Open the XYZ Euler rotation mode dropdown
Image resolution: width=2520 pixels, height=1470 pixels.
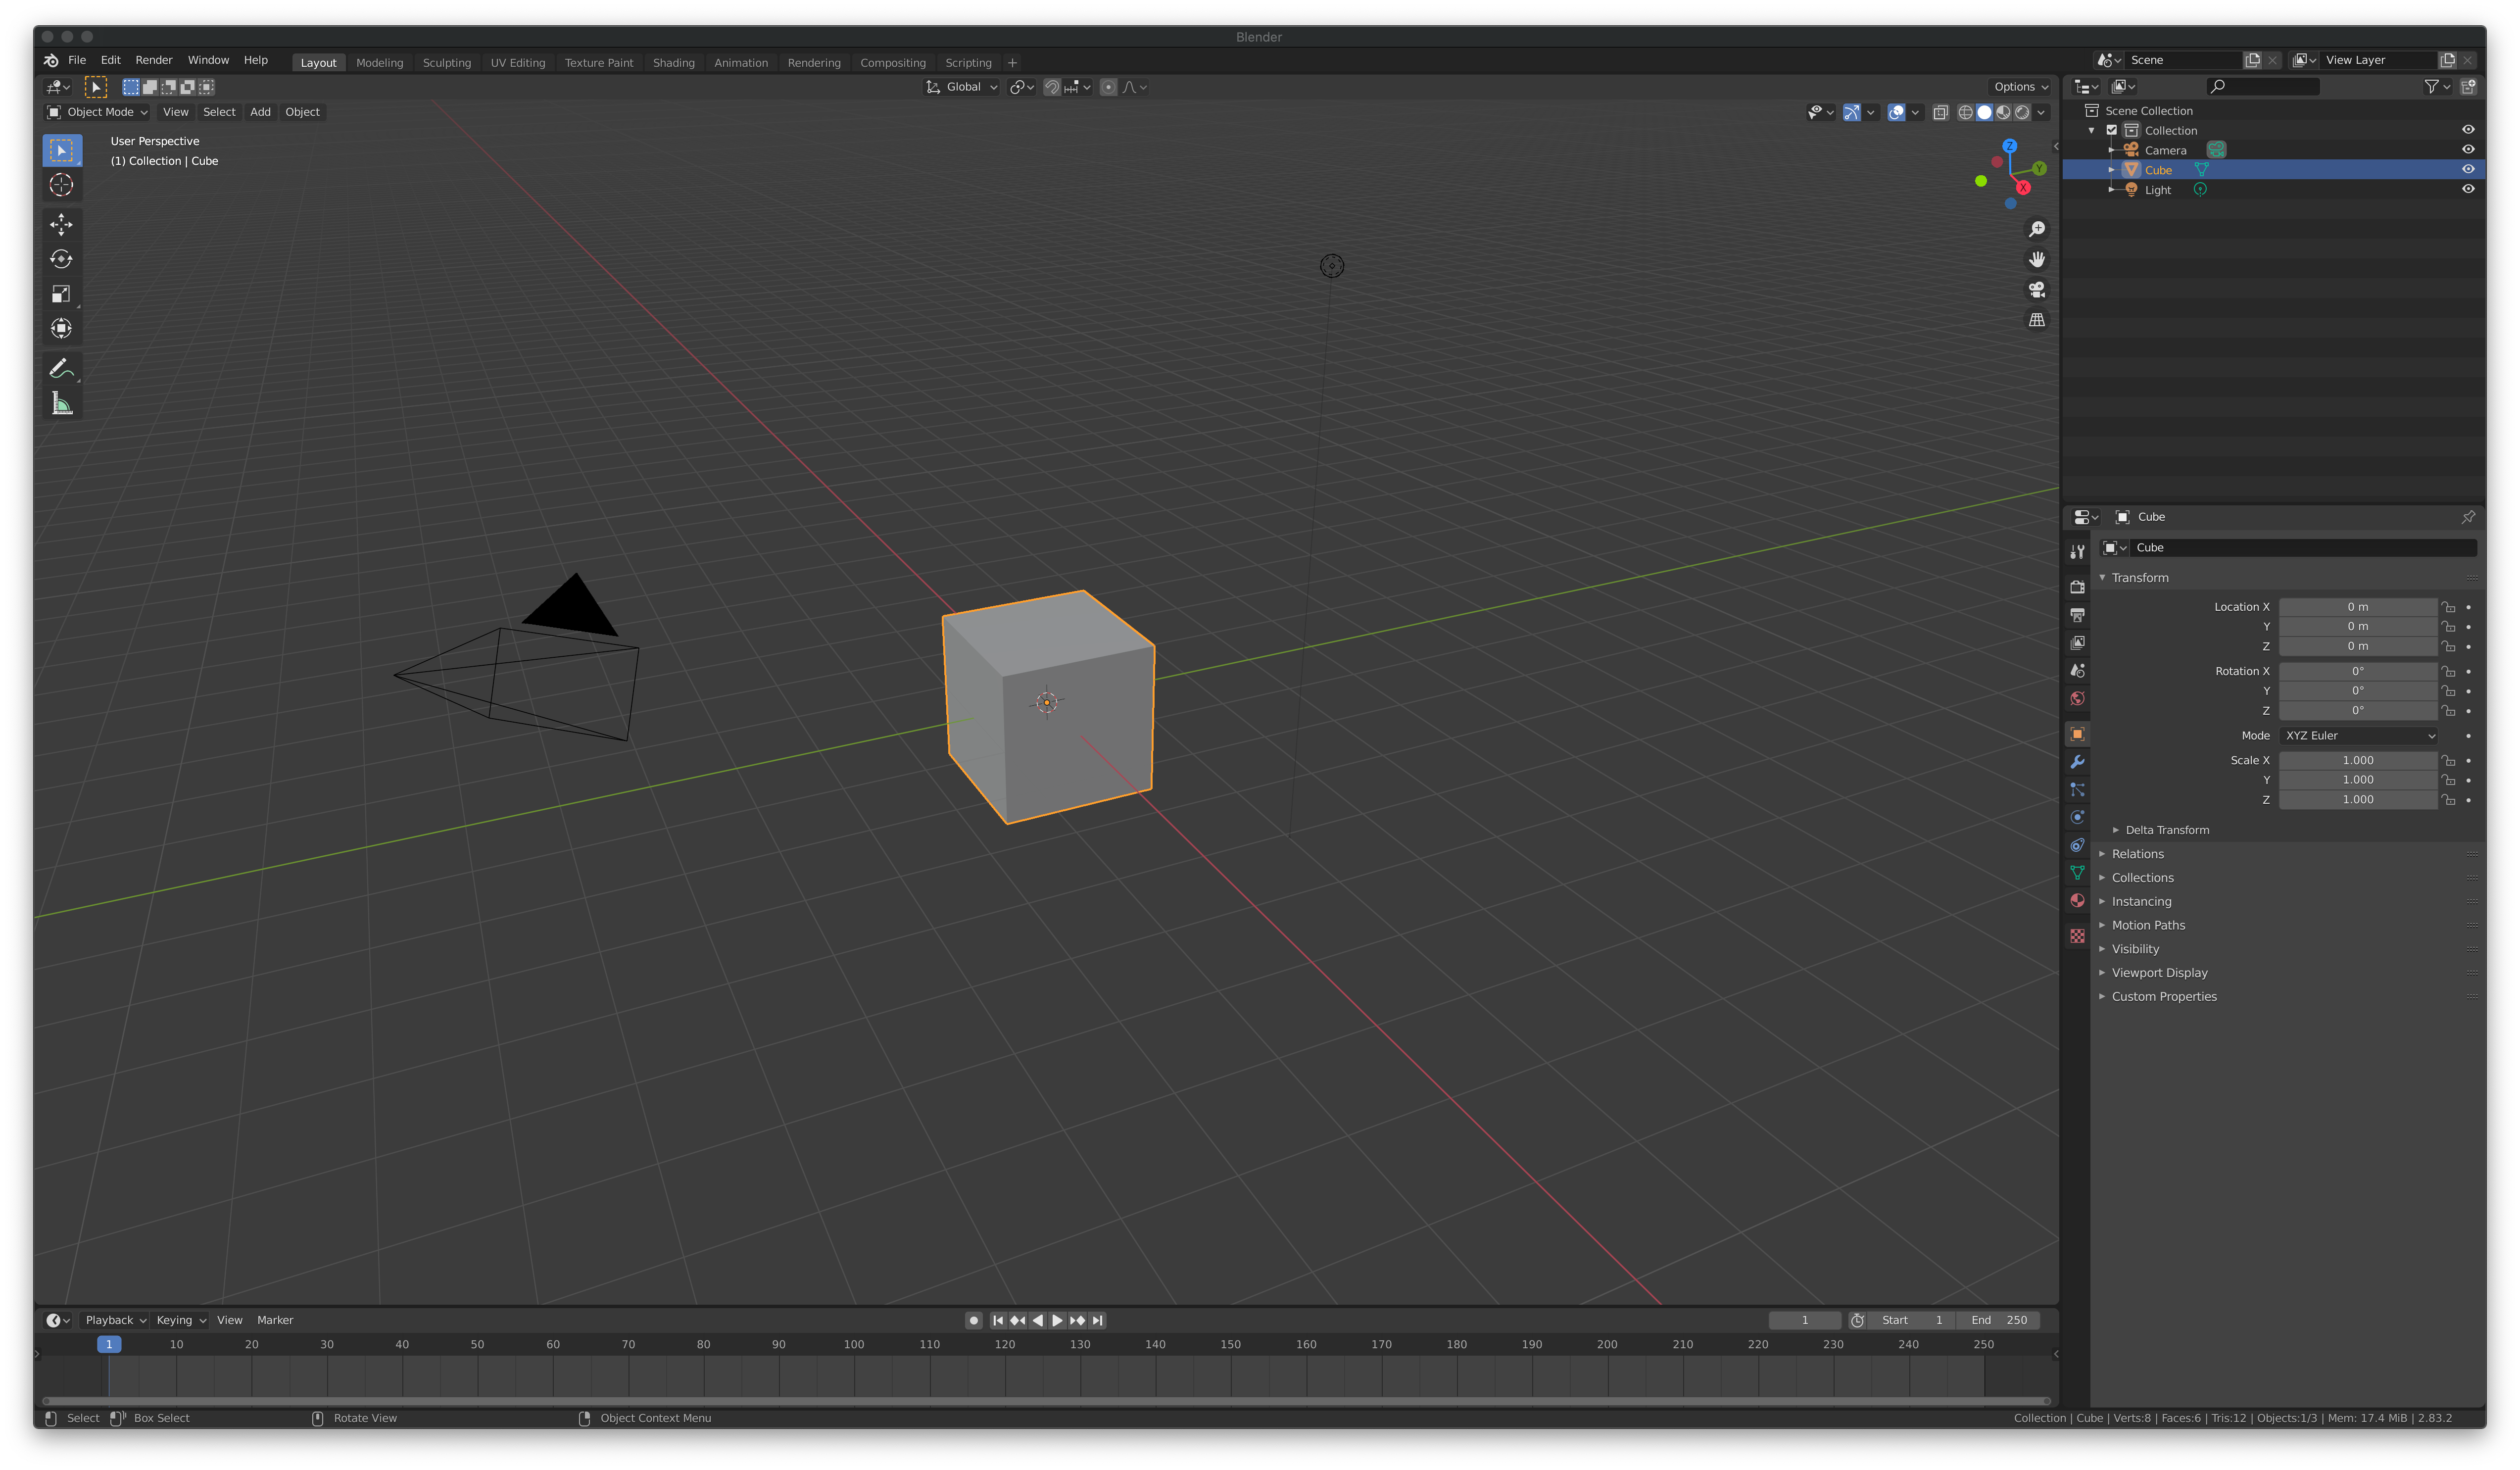tap(2358, 736)
